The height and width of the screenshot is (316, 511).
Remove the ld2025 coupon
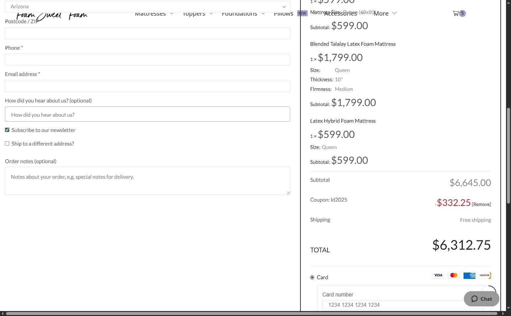[481, 204]
